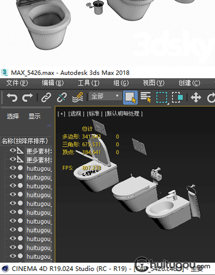Open the 视图(V) menu
215x275 pixels.
pos(154,83)
